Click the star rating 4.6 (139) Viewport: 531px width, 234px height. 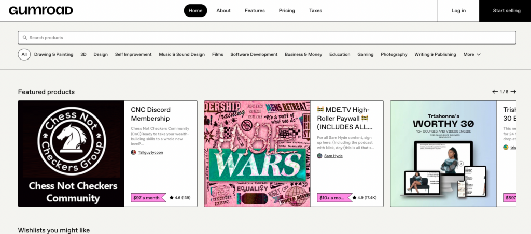pyautogui.click(x=180, y=197)
